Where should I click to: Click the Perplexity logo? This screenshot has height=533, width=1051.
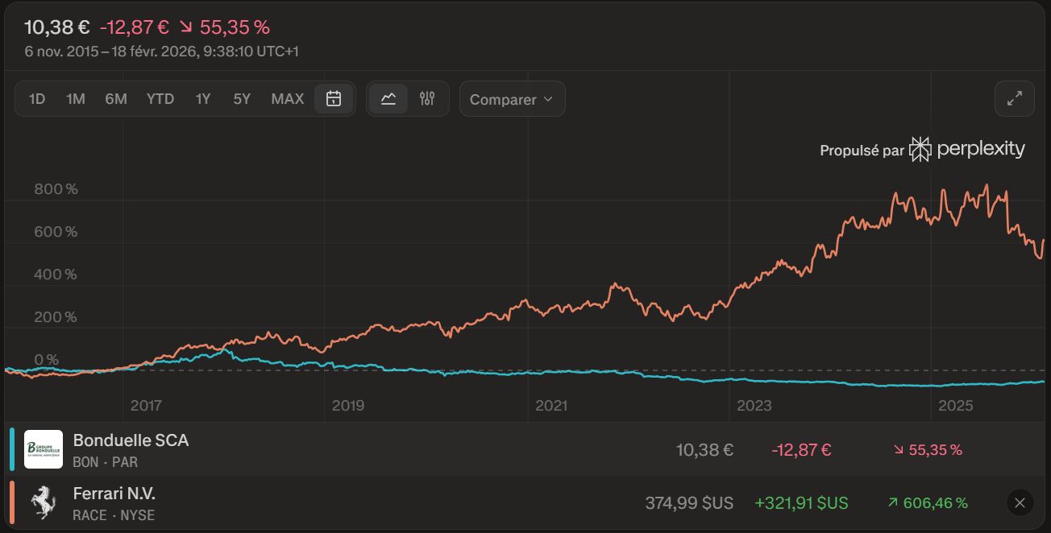[x=967, y=149]
